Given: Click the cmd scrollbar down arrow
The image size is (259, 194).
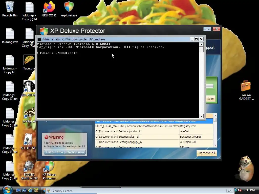Looking at the screenshot, I should point(201,116).
